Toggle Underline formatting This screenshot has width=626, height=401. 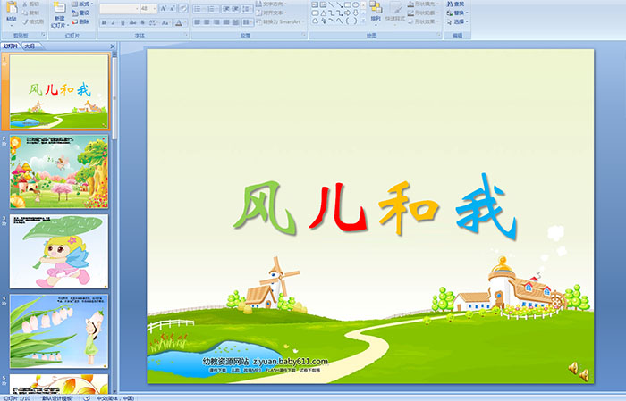coord(123,22)
